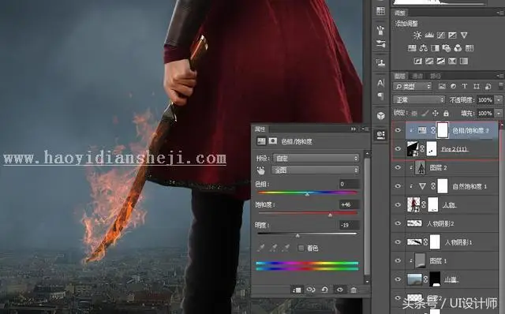Add a Black & White adjustment
The image size is (505, 314).
435,48
